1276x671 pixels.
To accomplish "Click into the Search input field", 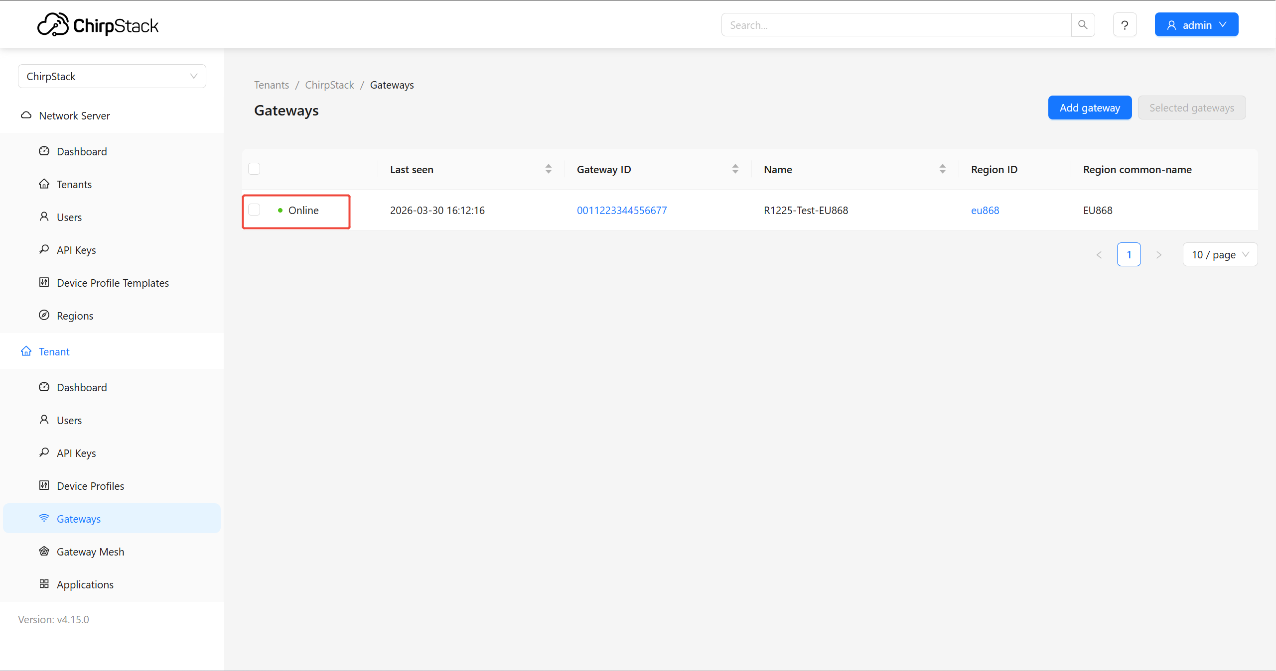I will 896,25.
